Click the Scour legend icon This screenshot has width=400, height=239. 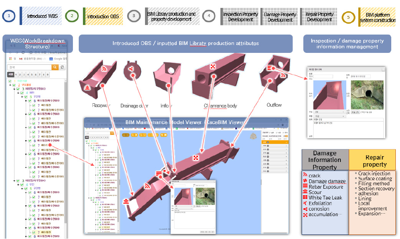point(305,192)
